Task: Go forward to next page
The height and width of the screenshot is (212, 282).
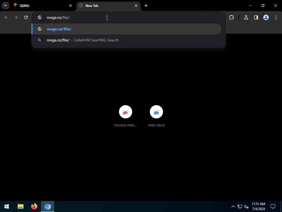Action: pos(16,17)
